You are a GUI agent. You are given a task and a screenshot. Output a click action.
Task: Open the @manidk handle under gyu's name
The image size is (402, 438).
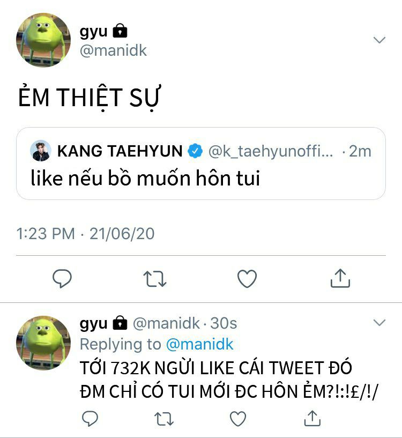tap(113, 50)
